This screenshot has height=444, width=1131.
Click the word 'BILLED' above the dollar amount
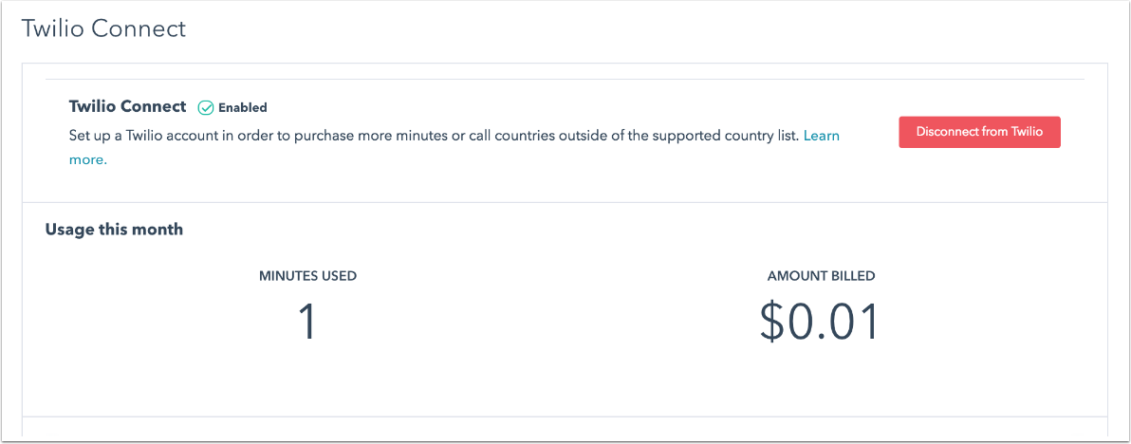click(x=849, y=276)
